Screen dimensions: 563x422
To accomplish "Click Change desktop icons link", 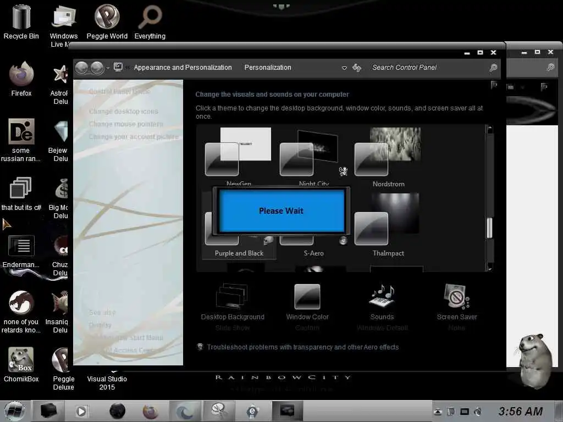I will (x=124, y=111).
